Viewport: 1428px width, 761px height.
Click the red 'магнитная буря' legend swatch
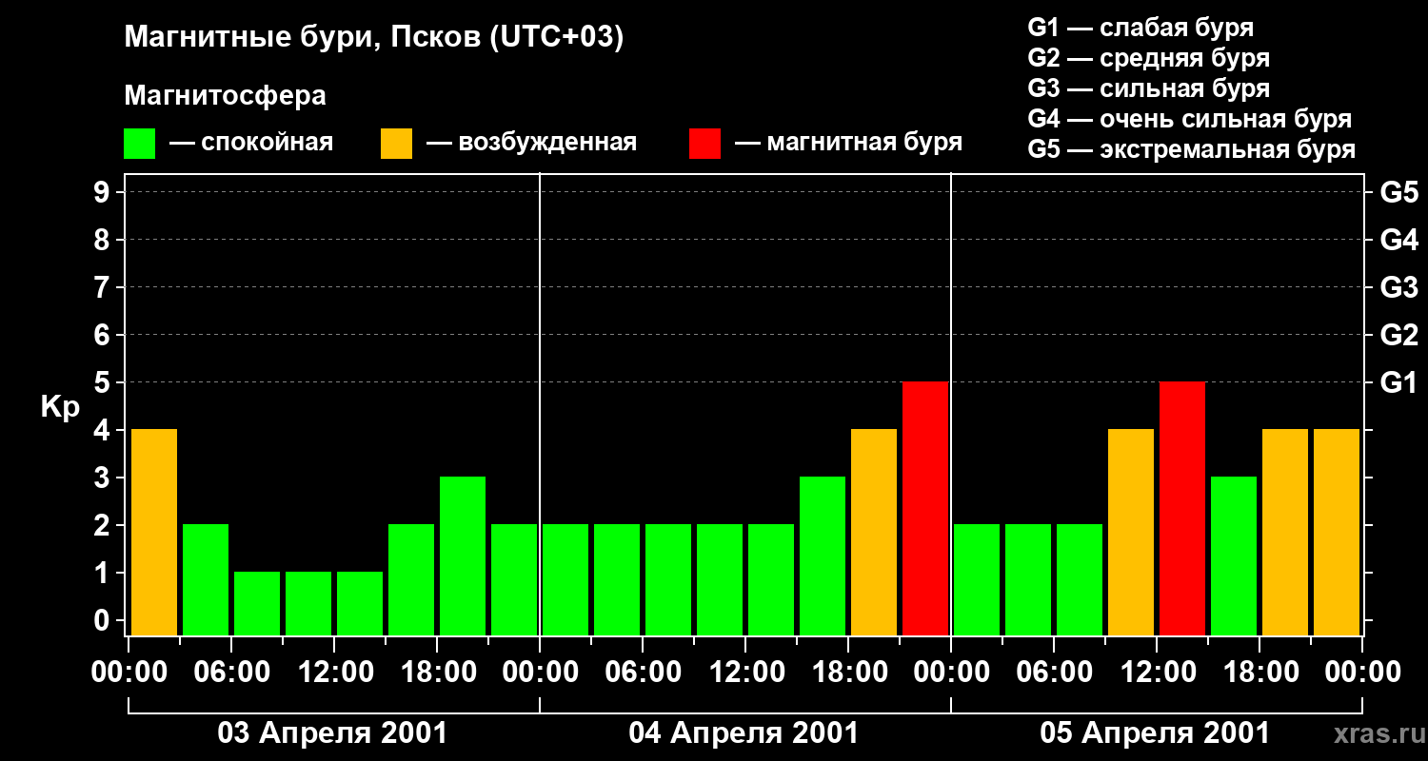point(704,144)
